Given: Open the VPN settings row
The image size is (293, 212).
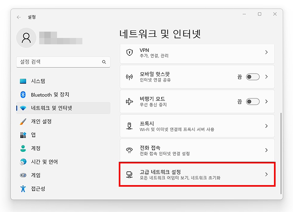Looking at the screenshot, I should [197, 54].
